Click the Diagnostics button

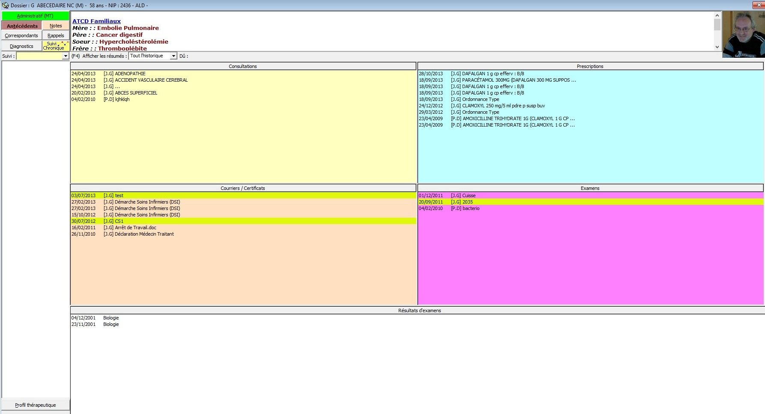(21, 46)
